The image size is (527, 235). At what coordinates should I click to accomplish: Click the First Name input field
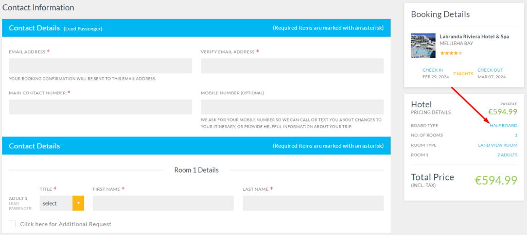click(x=163, y=204)
